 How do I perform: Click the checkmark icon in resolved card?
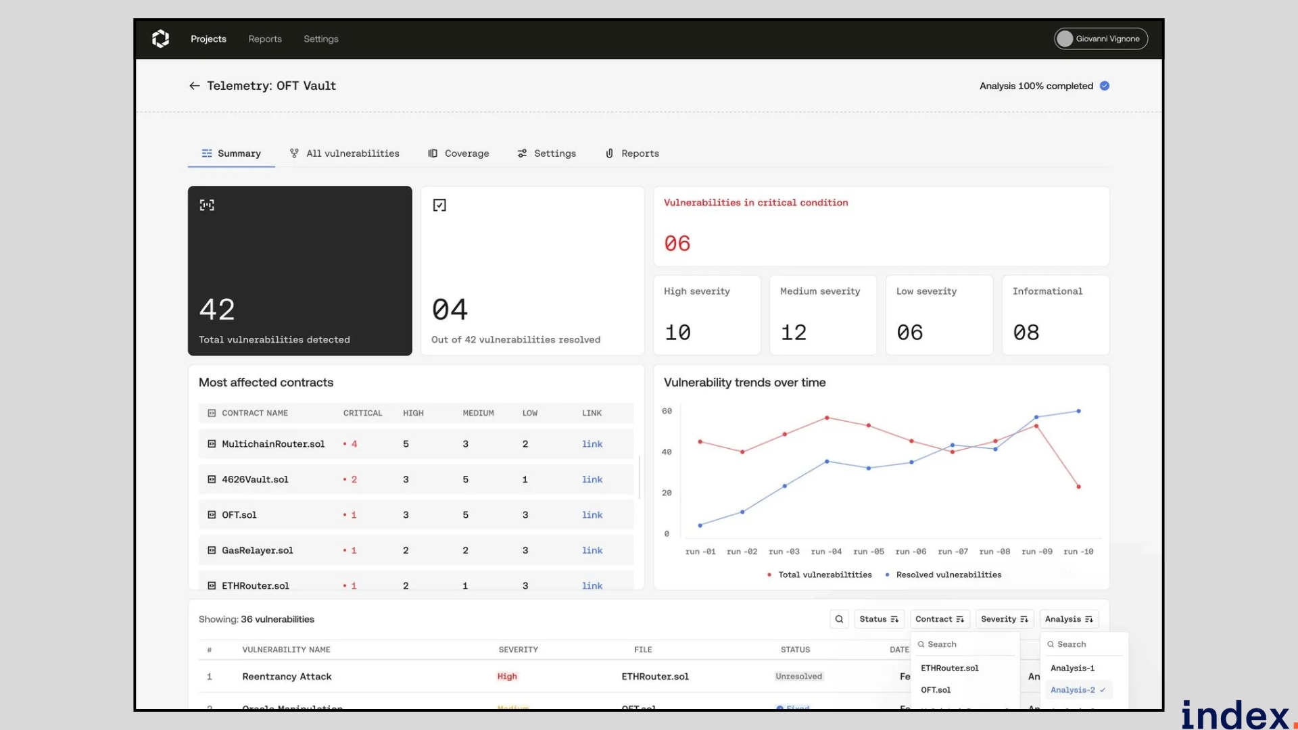coord(439,205)
